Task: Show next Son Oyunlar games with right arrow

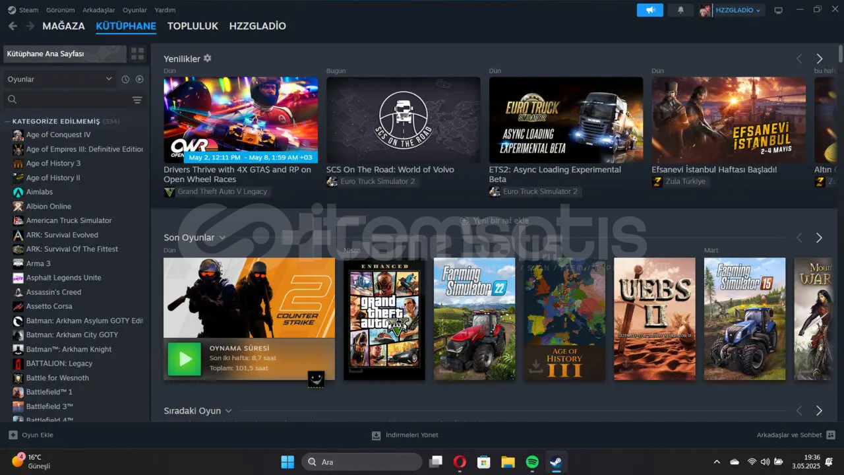Action: 819,237
